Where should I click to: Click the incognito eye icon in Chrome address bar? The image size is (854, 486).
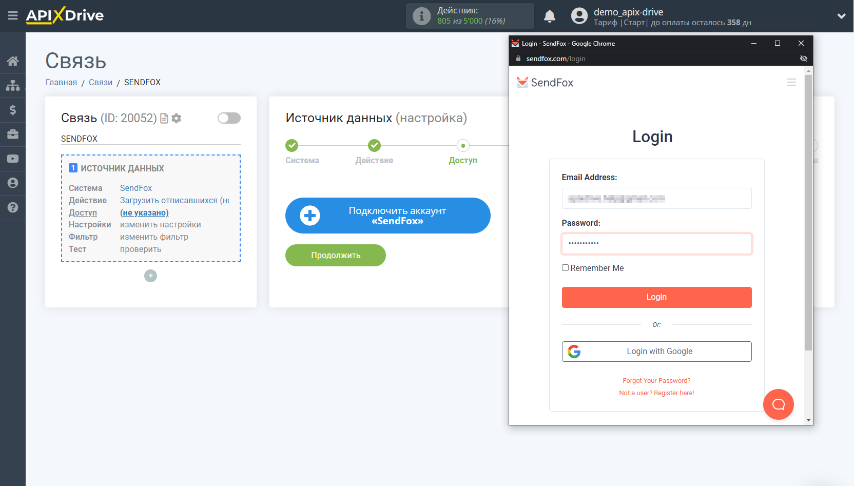(804, 59)
